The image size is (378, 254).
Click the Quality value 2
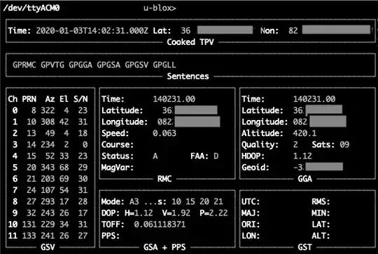click(295, 145)
